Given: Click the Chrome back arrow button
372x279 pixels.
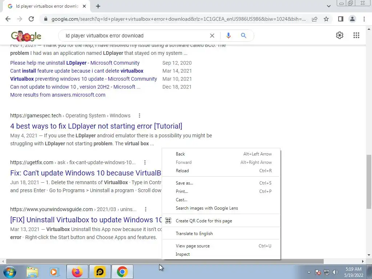Looking at the screenshot, I should point(8,19).
